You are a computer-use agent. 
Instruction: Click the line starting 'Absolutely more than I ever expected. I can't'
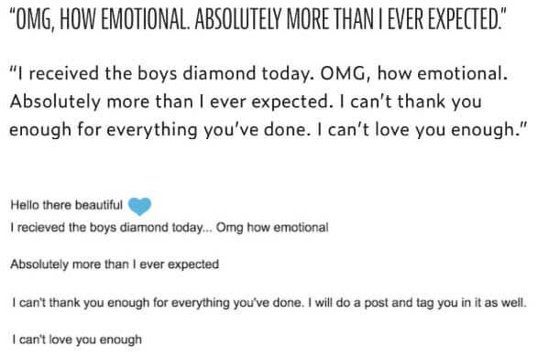tap(246, 102)
